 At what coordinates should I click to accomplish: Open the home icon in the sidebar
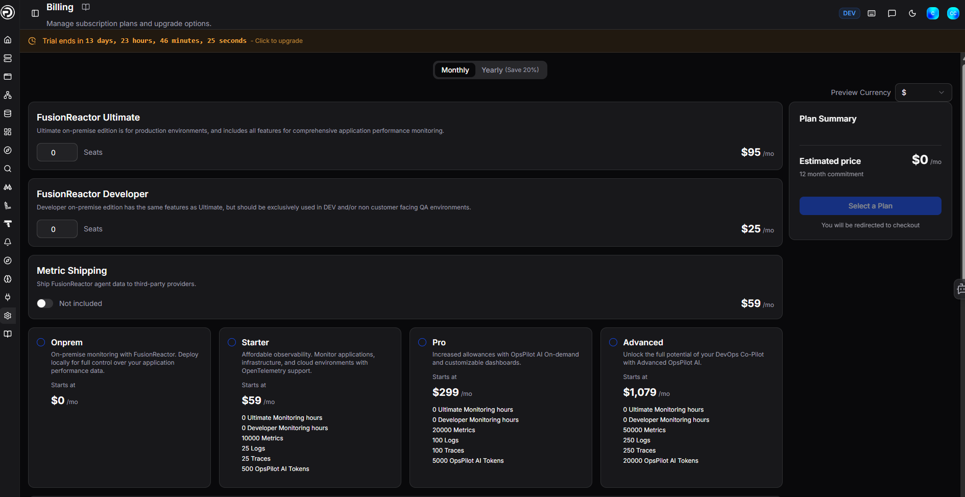pos(8,40)
